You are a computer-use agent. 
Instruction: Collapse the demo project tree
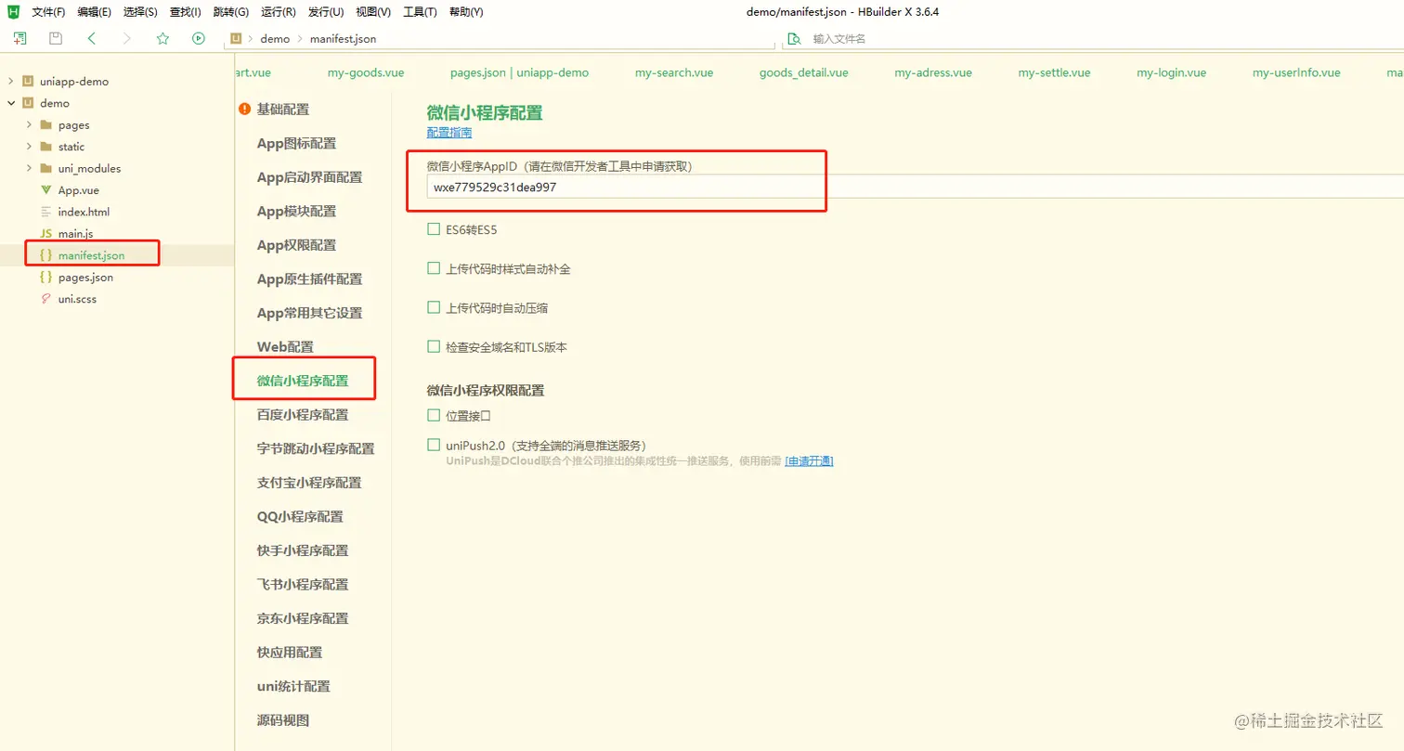[11, 103]
